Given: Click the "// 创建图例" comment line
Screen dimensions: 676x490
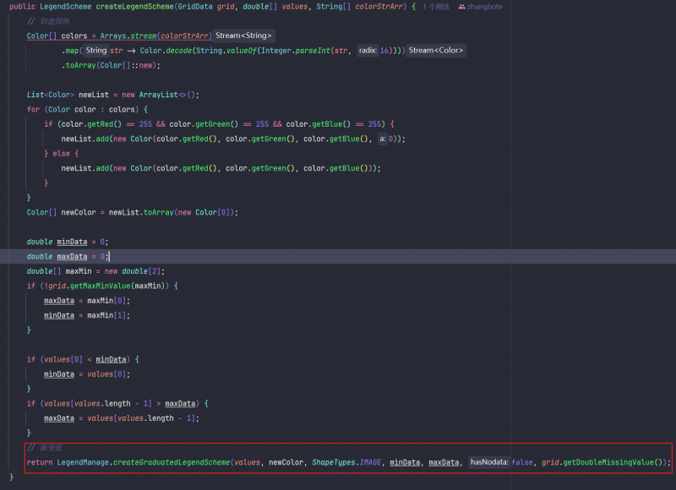Looking at the screenshot, I should point(47,21).
